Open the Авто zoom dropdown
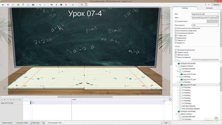The height and width of the screenshot is (125, 222). tap(86, 5)
